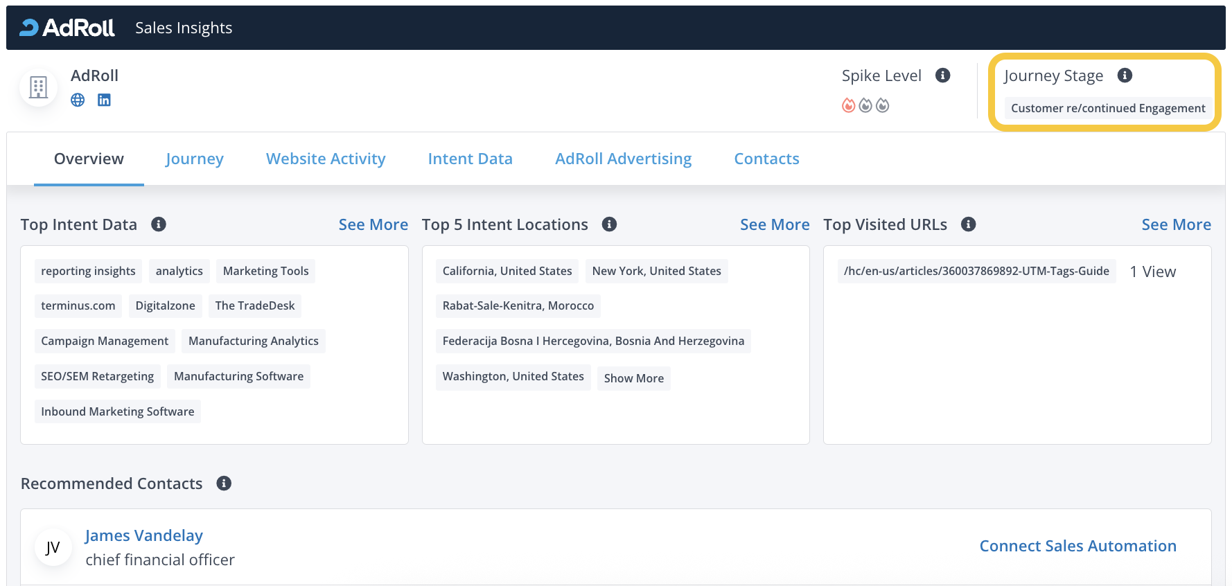The height and width of the screenshot is (586, 1232).
Task: Open See More for Top Intent Data
Action: click(x=373, y=224)
